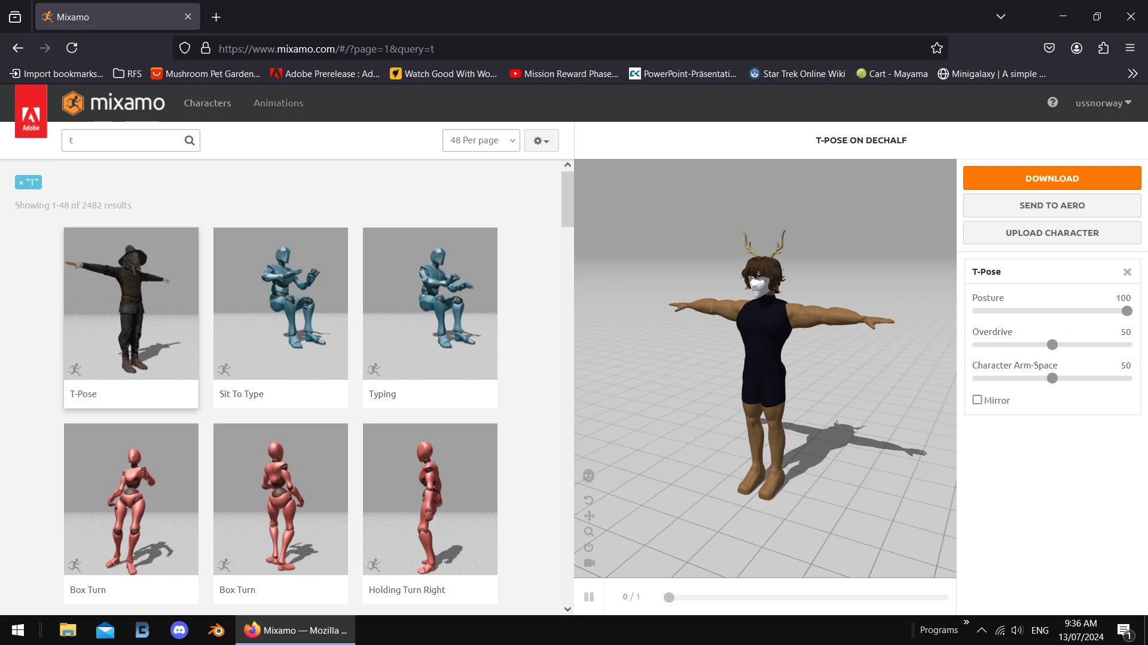Open the ussnorway account menu
The image size is (1148, 645).
(x=1103, y=103)
